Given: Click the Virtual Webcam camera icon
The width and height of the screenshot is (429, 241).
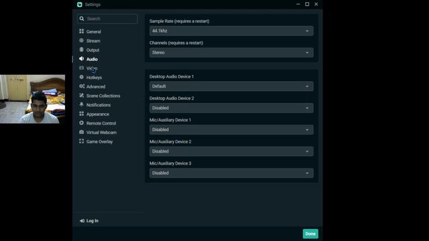Looking at the screenshot, I should pos(82,132).
